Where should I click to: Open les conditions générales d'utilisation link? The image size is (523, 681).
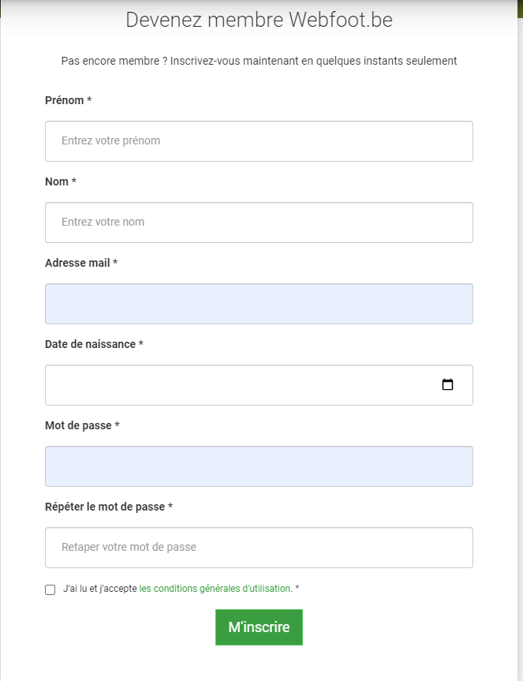point(215,589)
